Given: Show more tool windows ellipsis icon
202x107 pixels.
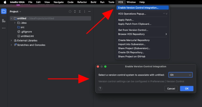Looking at the screenshot, I should tap(4, 28).
